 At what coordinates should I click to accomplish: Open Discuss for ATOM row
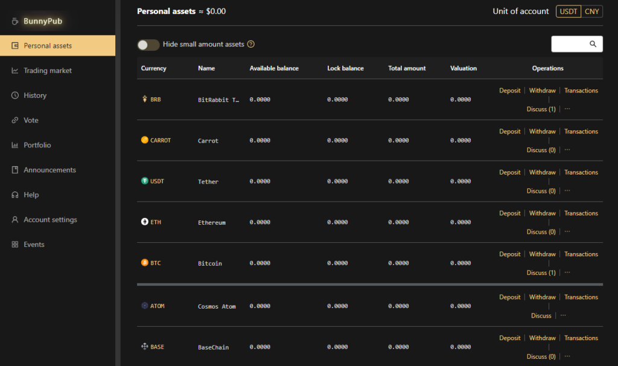(541, 315)
